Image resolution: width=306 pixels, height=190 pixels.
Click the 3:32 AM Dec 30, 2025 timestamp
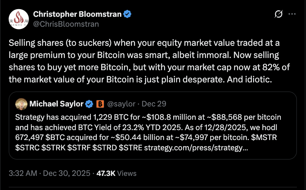click(50, 173)
